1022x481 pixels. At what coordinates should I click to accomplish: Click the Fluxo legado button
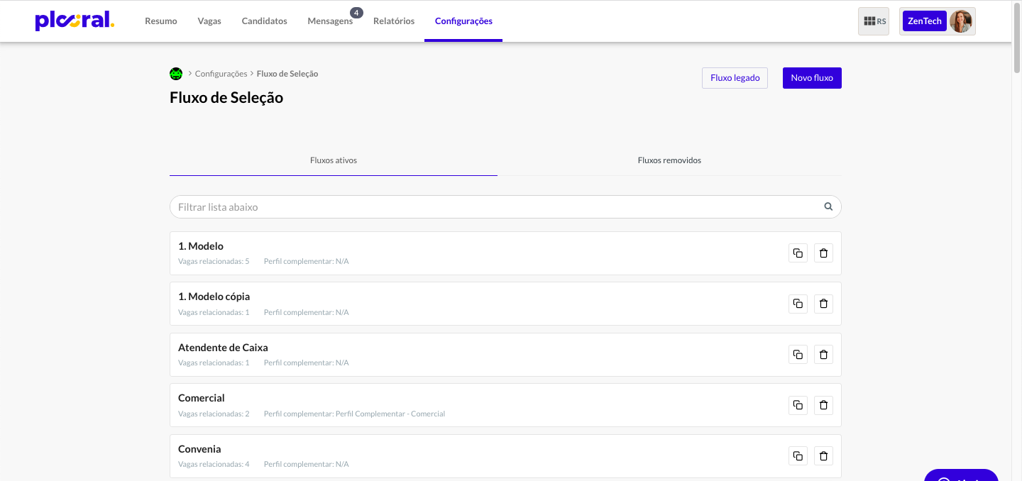click(735, 78)
